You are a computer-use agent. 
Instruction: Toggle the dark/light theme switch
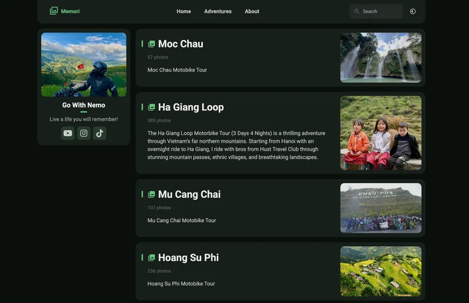413,11
